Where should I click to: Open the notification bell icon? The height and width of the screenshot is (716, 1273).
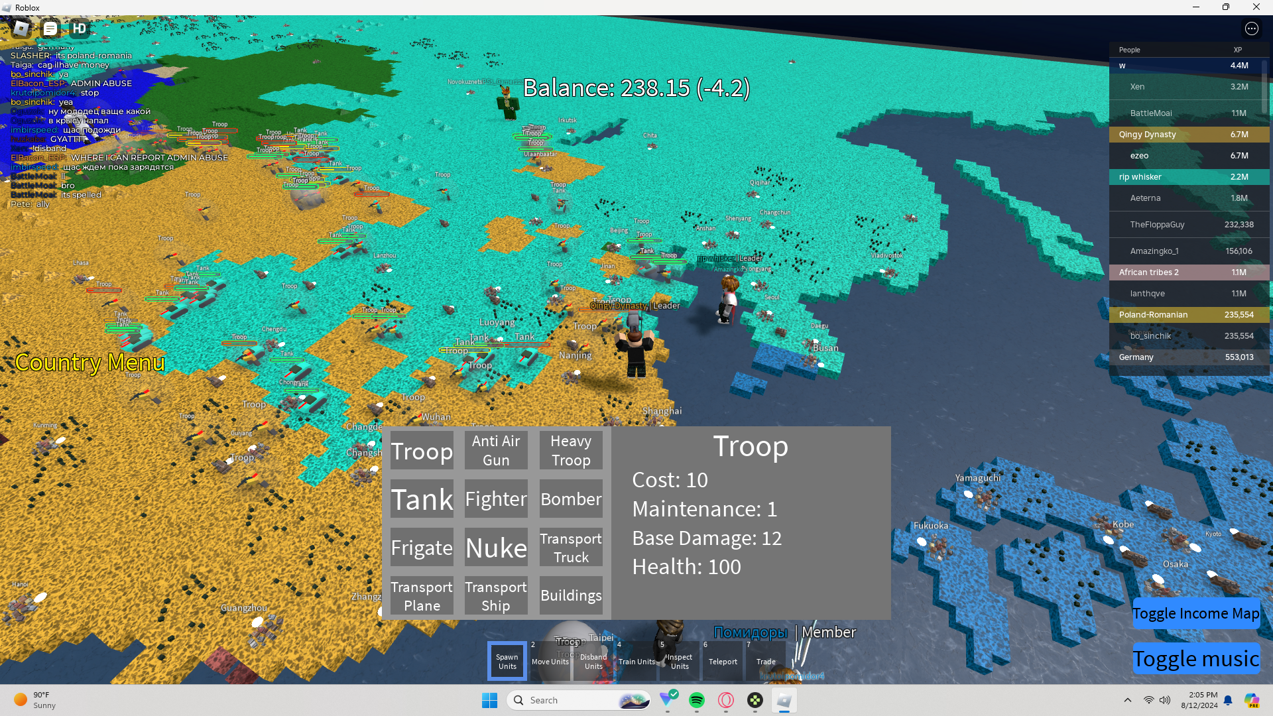(1228, 700)
